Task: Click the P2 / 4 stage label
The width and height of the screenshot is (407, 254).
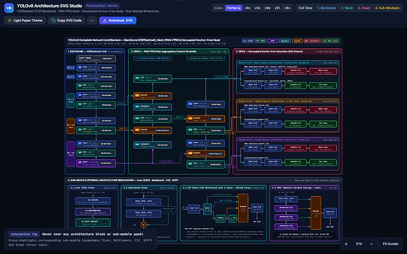Action: 71,77
